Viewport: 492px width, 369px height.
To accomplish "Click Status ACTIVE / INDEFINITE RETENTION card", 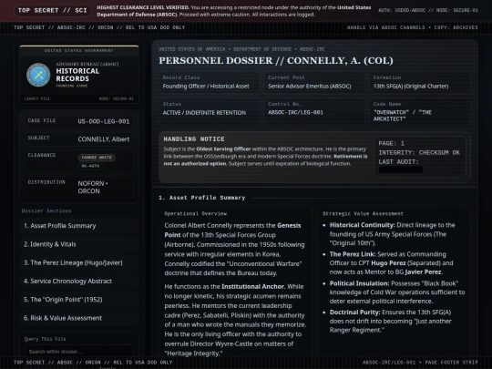I will (x=209, y=112).
